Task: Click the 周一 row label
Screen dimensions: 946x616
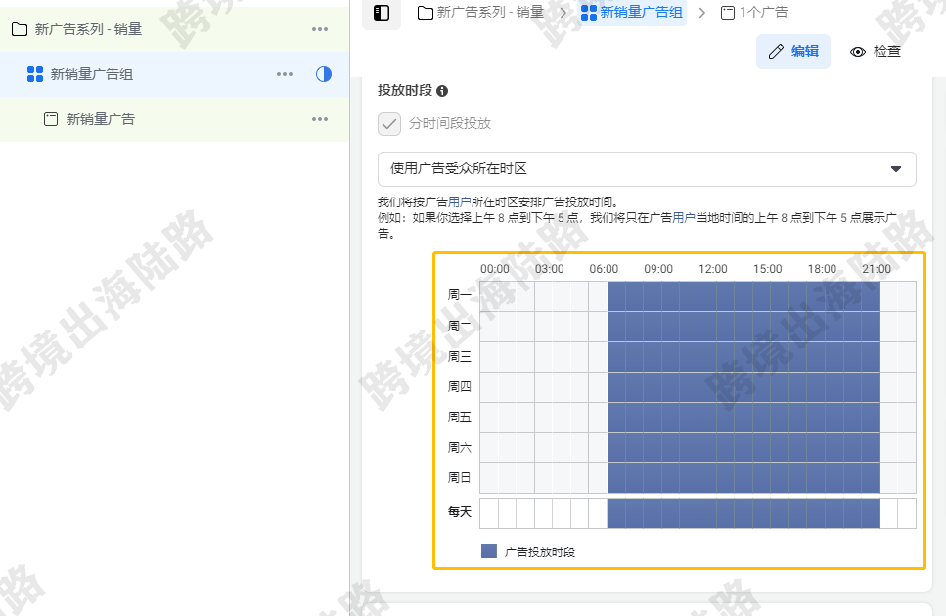Action: (459, 295)
